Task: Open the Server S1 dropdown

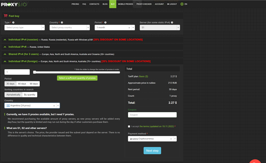Action: [160, 27]
